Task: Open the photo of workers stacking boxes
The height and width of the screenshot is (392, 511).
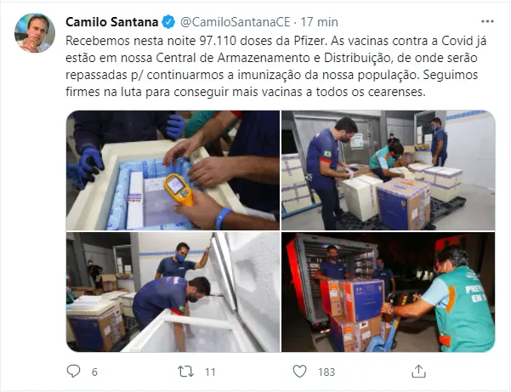Action: [x=389, y=170]
